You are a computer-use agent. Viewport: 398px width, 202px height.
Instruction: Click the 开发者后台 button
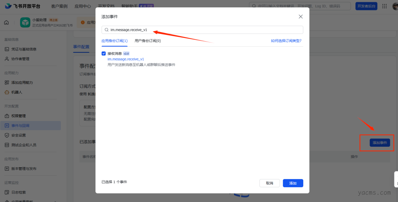(366, 6)
